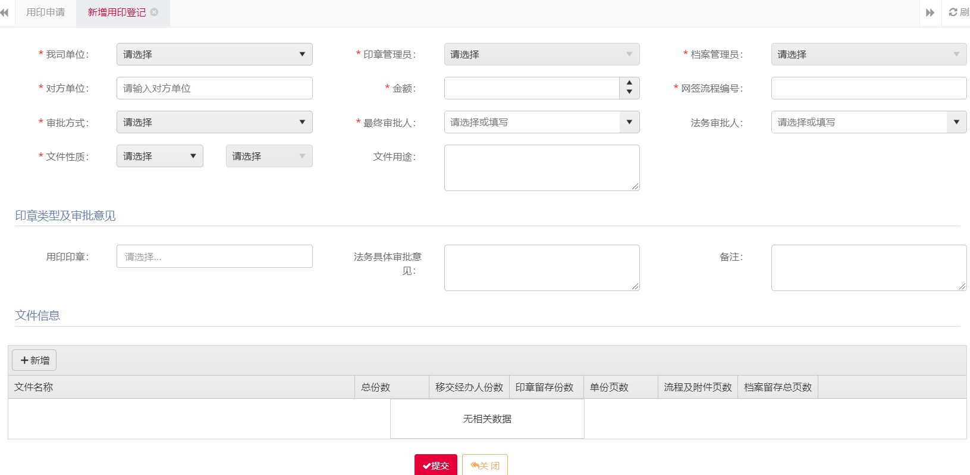Click the 新增 button to add file
Screen dimensions: 970x475
34,360
